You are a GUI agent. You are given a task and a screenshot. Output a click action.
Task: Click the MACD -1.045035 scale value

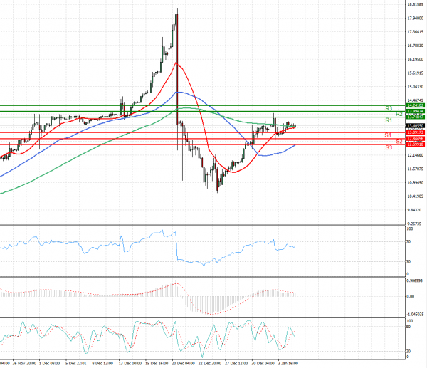click(415, 315)
